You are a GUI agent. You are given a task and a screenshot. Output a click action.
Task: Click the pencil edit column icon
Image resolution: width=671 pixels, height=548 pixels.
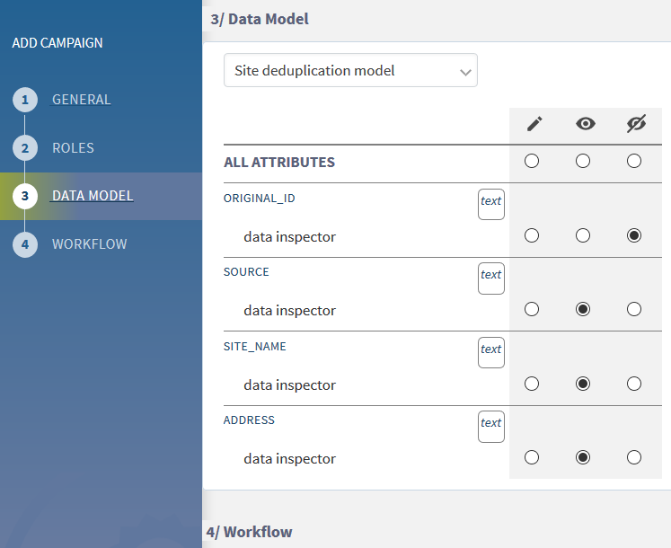[534, 124]
